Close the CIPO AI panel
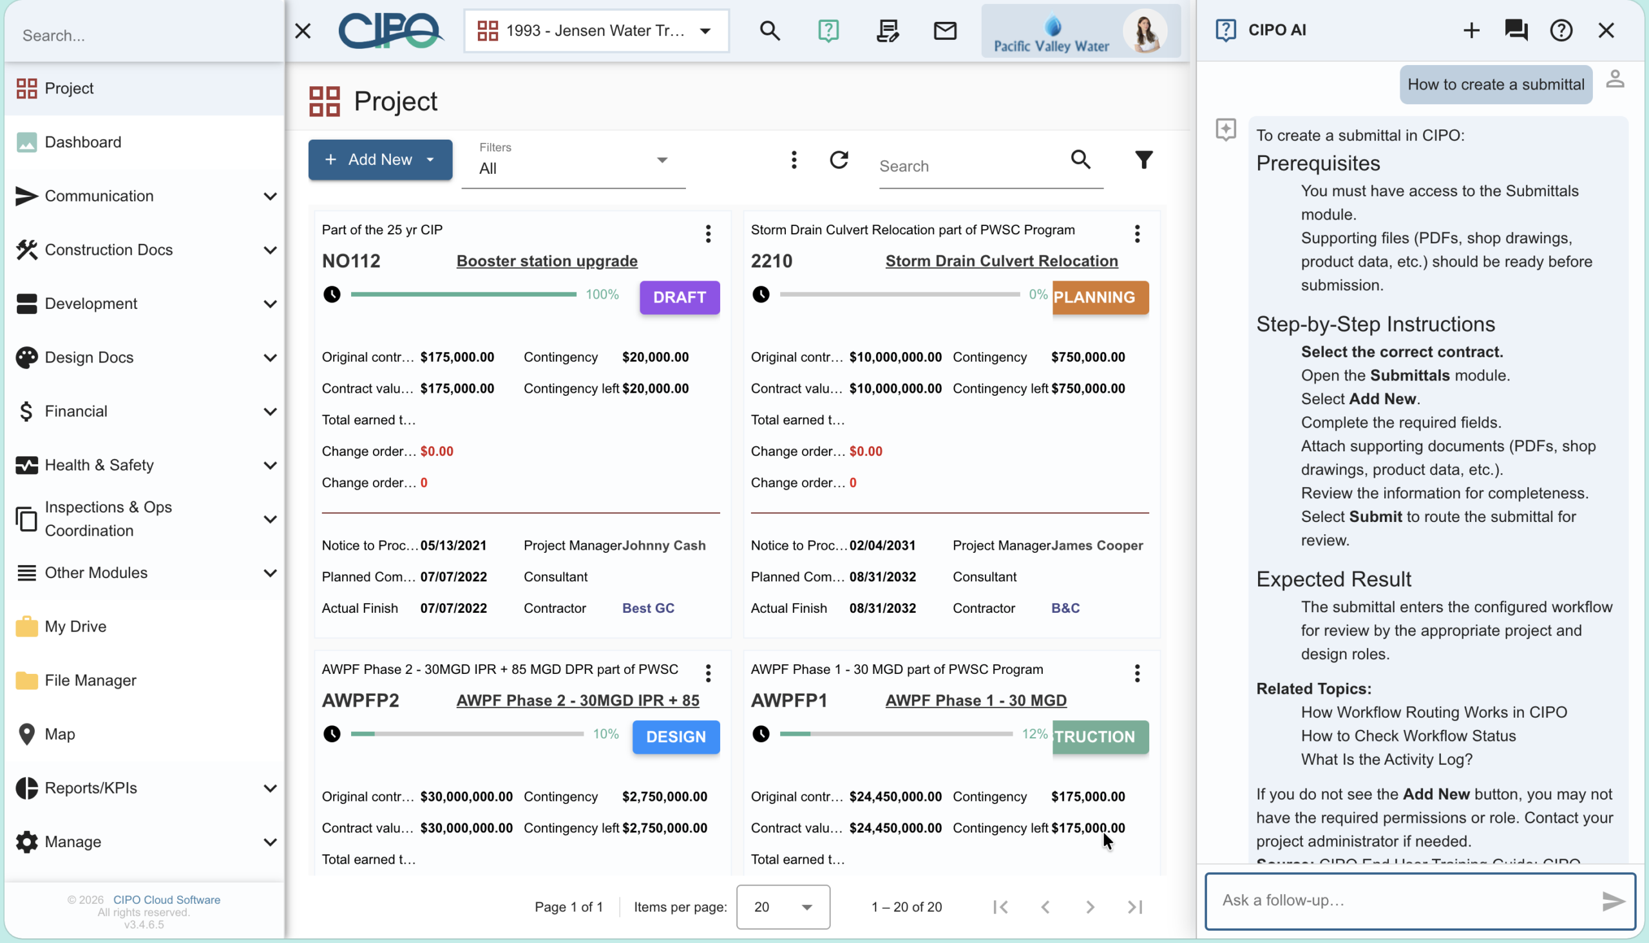The height and width of the screenshot is (943, 1649). point(1606,30)
